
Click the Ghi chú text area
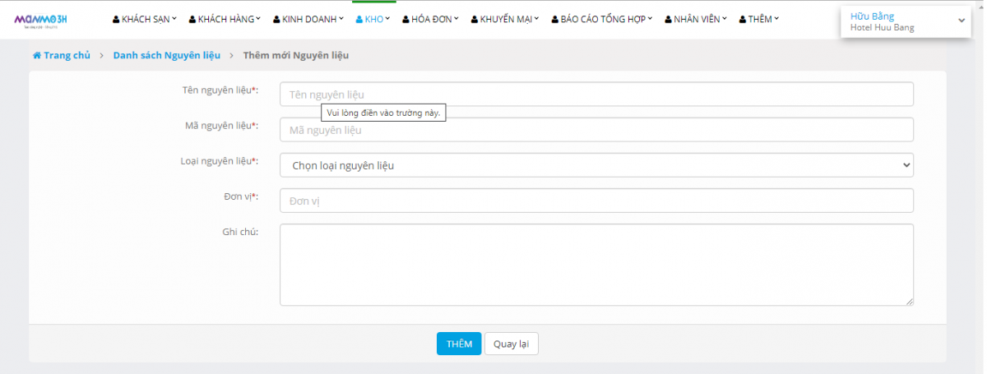[596, 265]
